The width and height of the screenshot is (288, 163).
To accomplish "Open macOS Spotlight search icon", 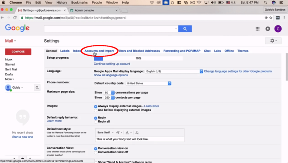I will [x=265, y=3].
